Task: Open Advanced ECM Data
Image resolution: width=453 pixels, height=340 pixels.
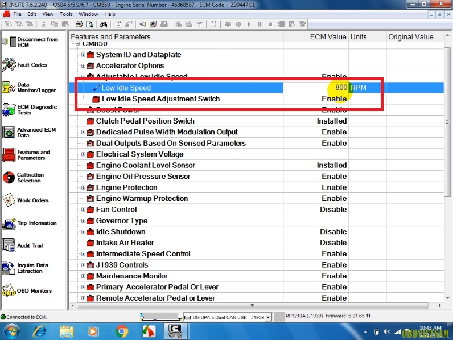Action: [x=29, y=133]
